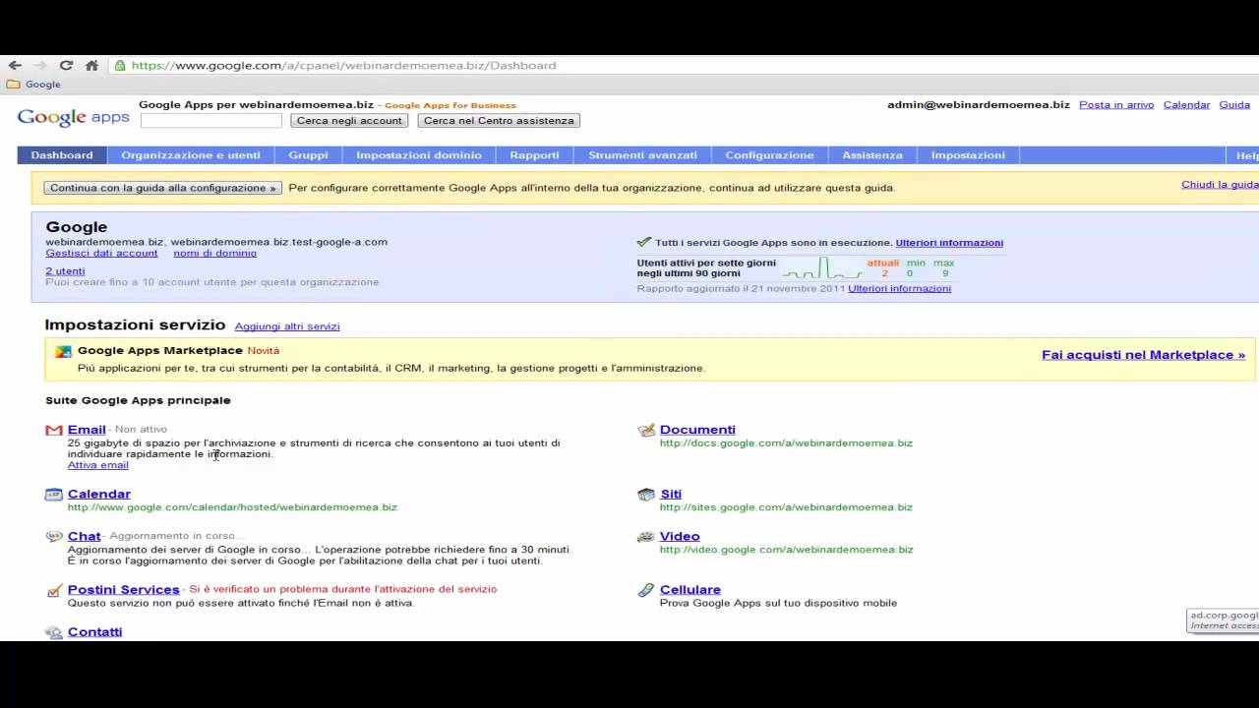Open the Calendar service heading link
Image resolution: width=1259 pixels, height=708 pixels.
pyautogui.click(x=99, y=495)
